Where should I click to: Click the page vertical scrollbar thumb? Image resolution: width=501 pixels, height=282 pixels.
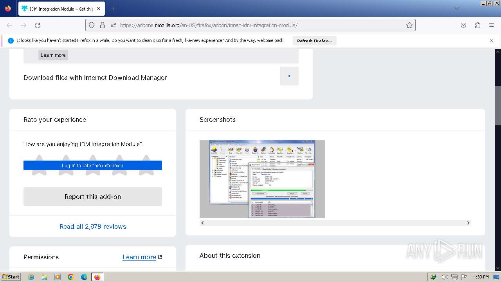(498, 106)
